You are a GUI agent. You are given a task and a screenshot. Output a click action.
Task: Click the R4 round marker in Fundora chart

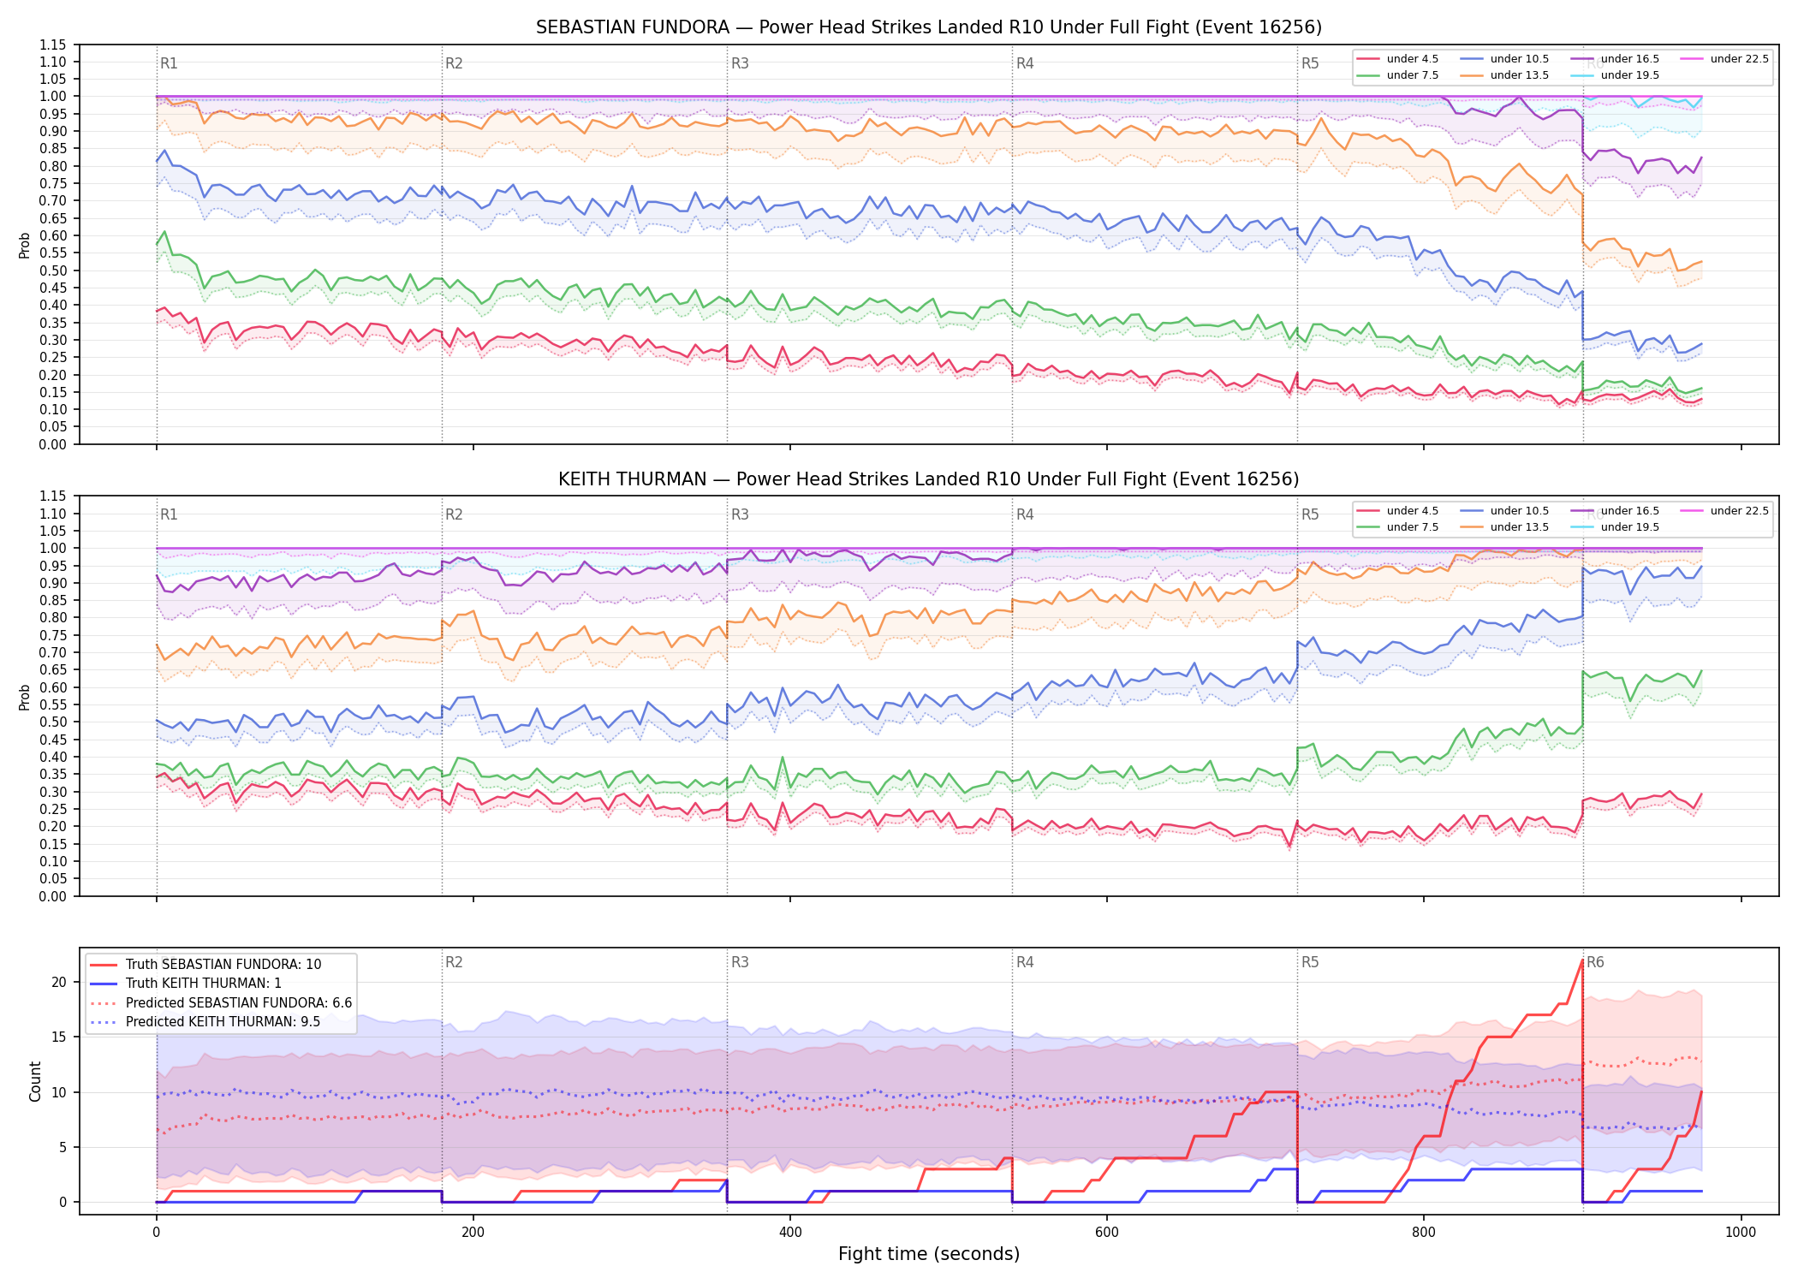coord(1025,63)
